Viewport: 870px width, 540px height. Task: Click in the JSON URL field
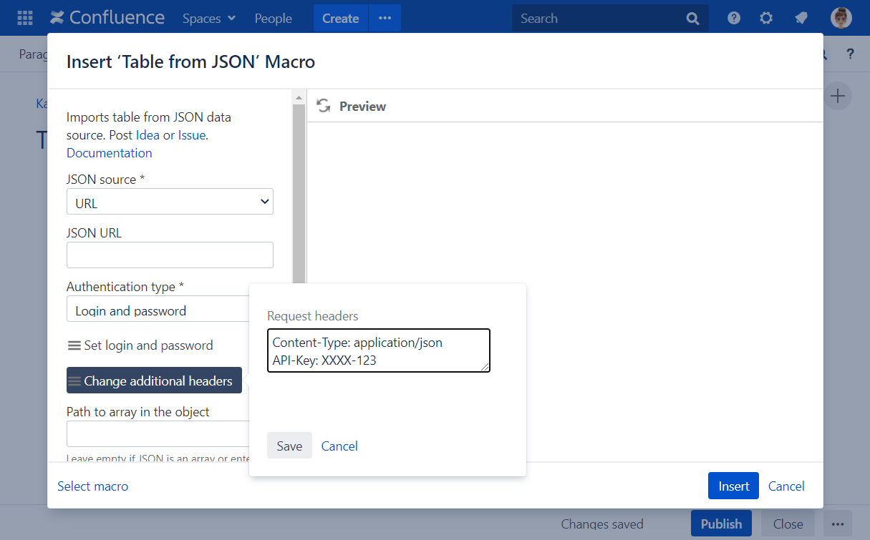coord(170,255)
